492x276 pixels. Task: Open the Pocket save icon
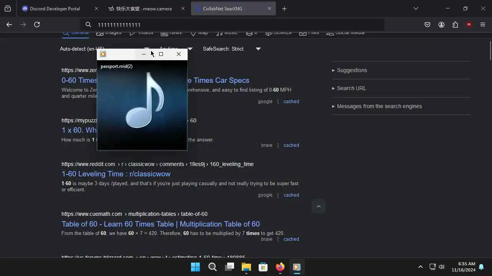click(x=427, y=25)
